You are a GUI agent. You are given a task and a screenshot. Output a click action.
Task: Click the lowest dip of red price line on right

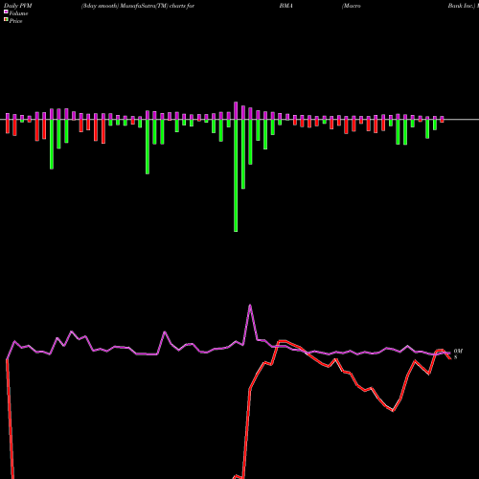pos(393,411)
